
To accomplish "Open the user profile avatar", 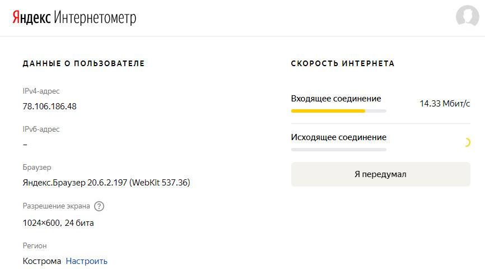I will [x=467, y=17].
